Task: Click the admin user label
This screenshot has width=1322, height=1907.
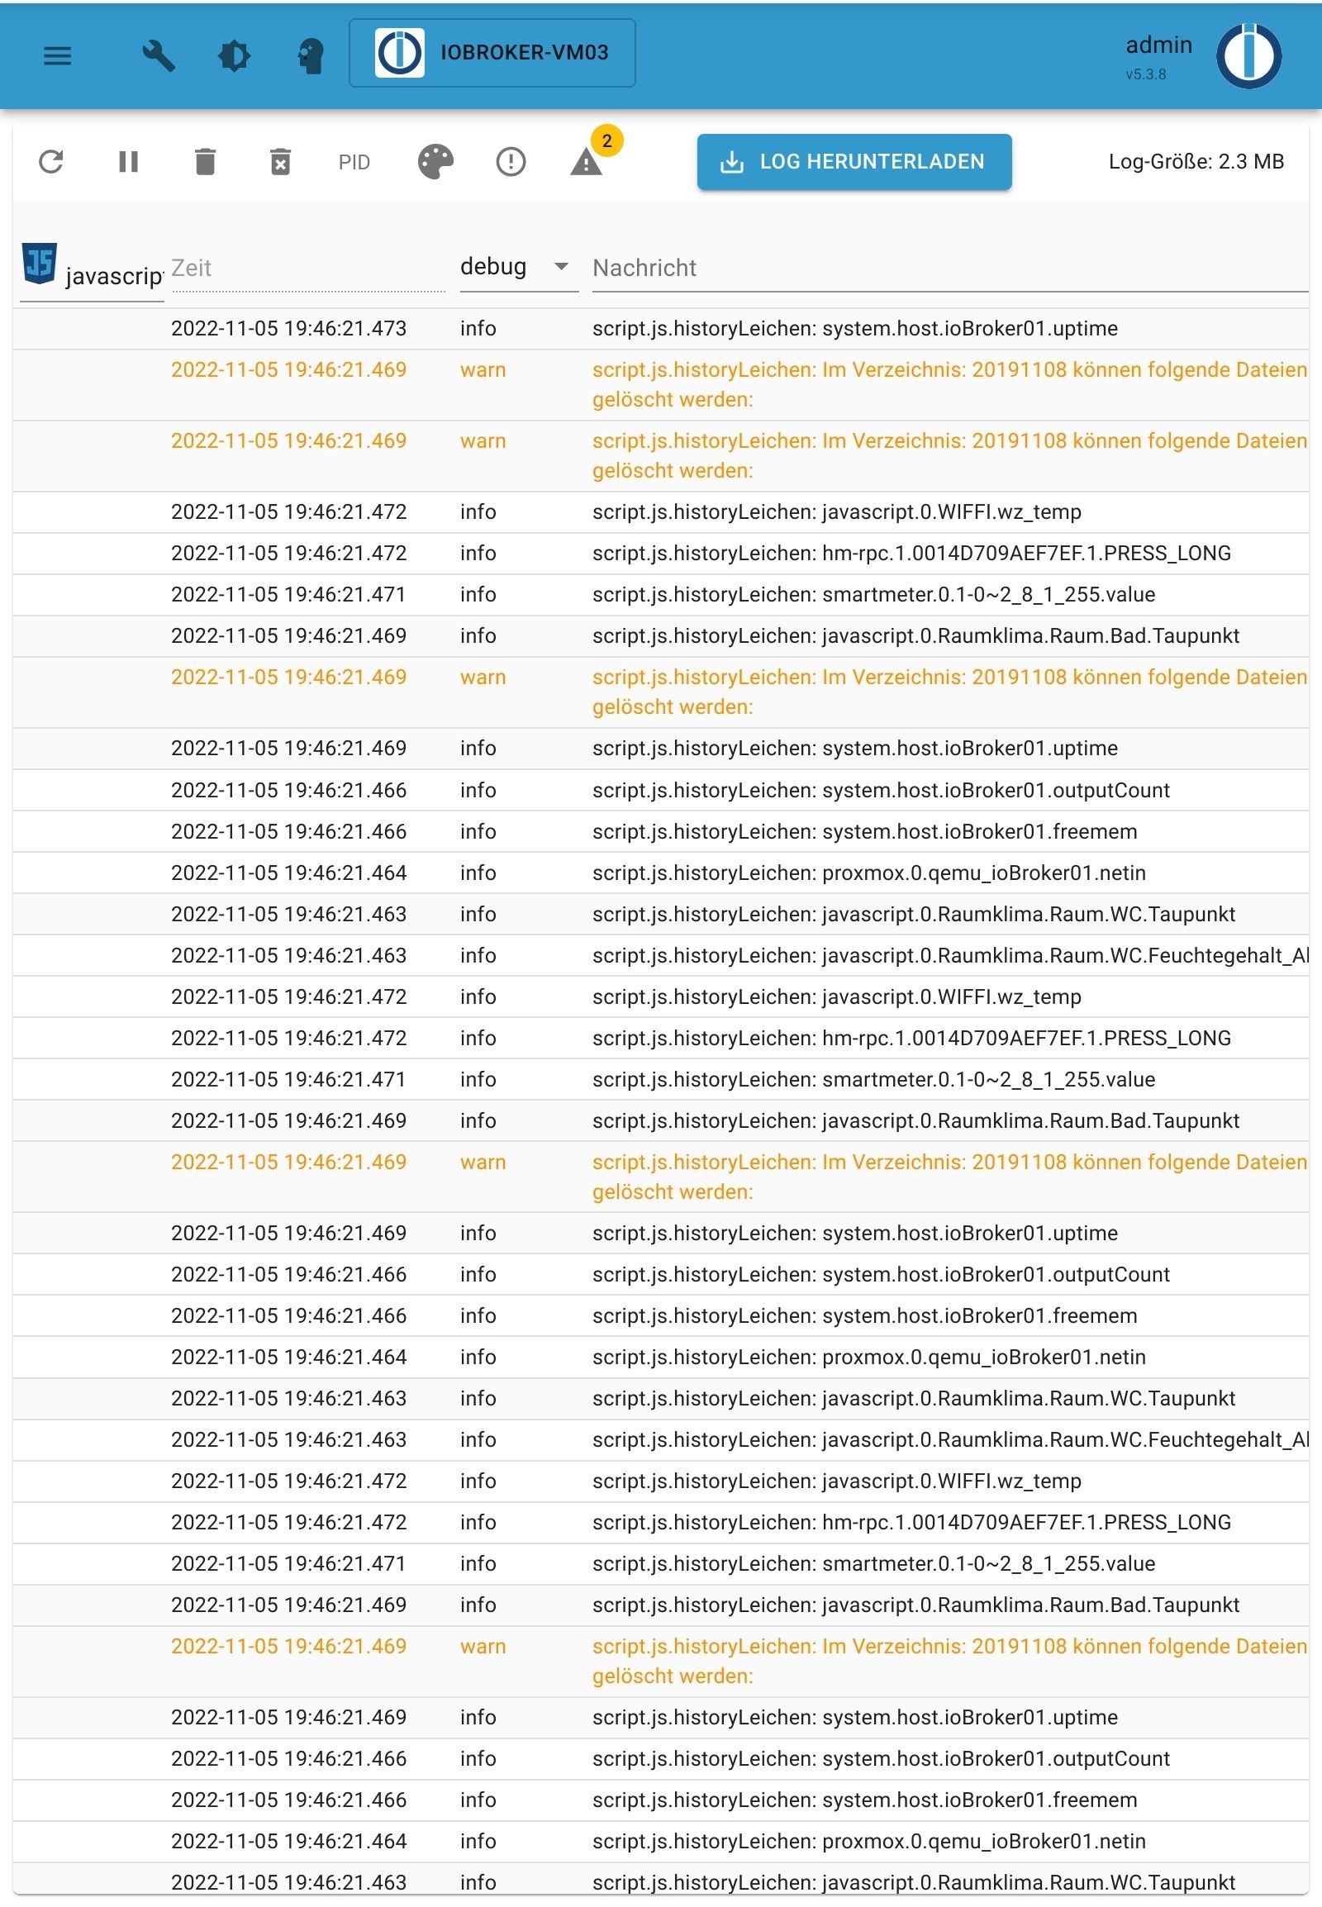Action: 1159,45
